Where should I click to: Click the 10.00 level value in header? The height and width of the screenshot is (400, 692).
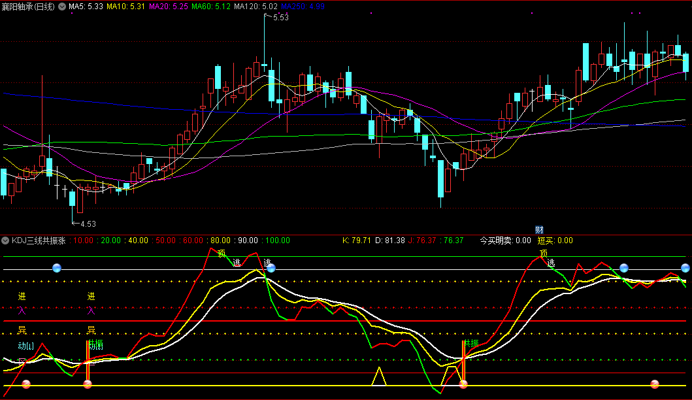[84, 241]
